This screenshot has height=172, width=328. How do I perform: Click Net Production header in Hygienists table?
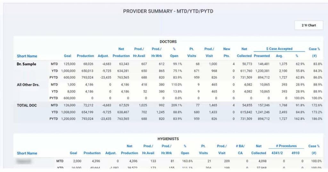tap(129, 149)
